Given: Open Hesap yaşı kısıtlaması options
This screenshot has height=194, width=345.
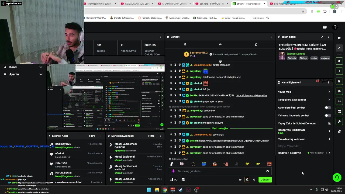Looking at the screenshot, I should click(304, 131).
